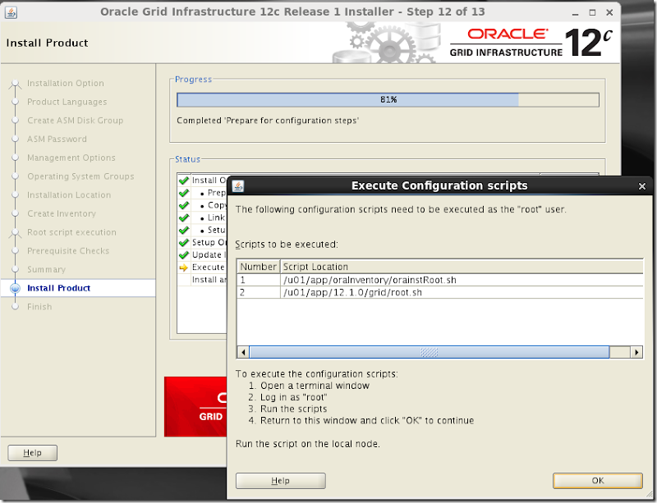Select Management Options step
Viewport: 657px width, 503px height.
(71, 158)
